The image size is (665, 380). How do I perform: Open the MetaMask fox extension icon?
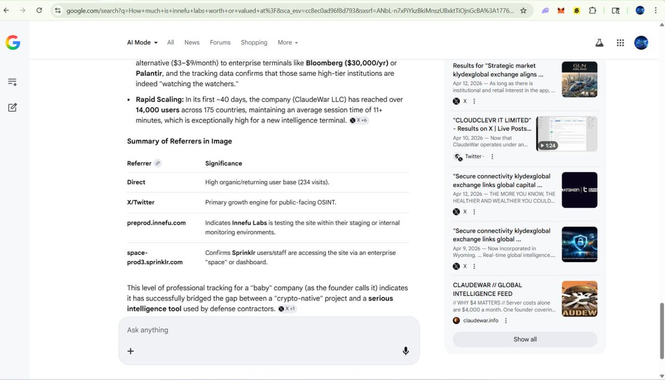coord(561,10)
